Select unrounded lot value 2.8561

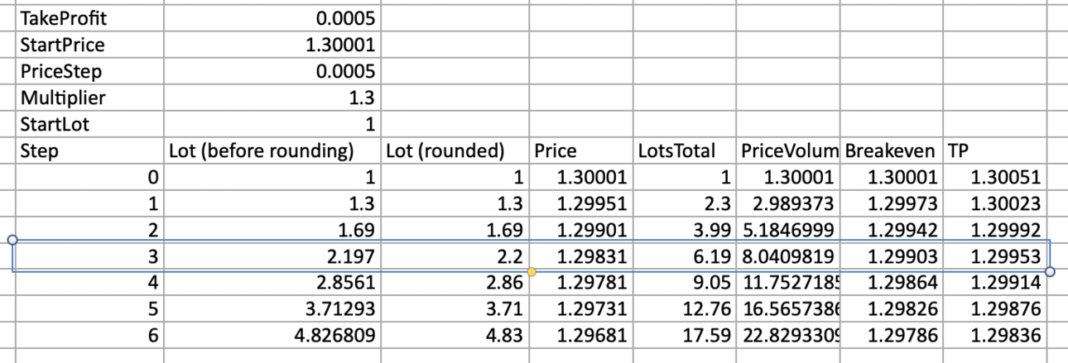tap(272, 282)
